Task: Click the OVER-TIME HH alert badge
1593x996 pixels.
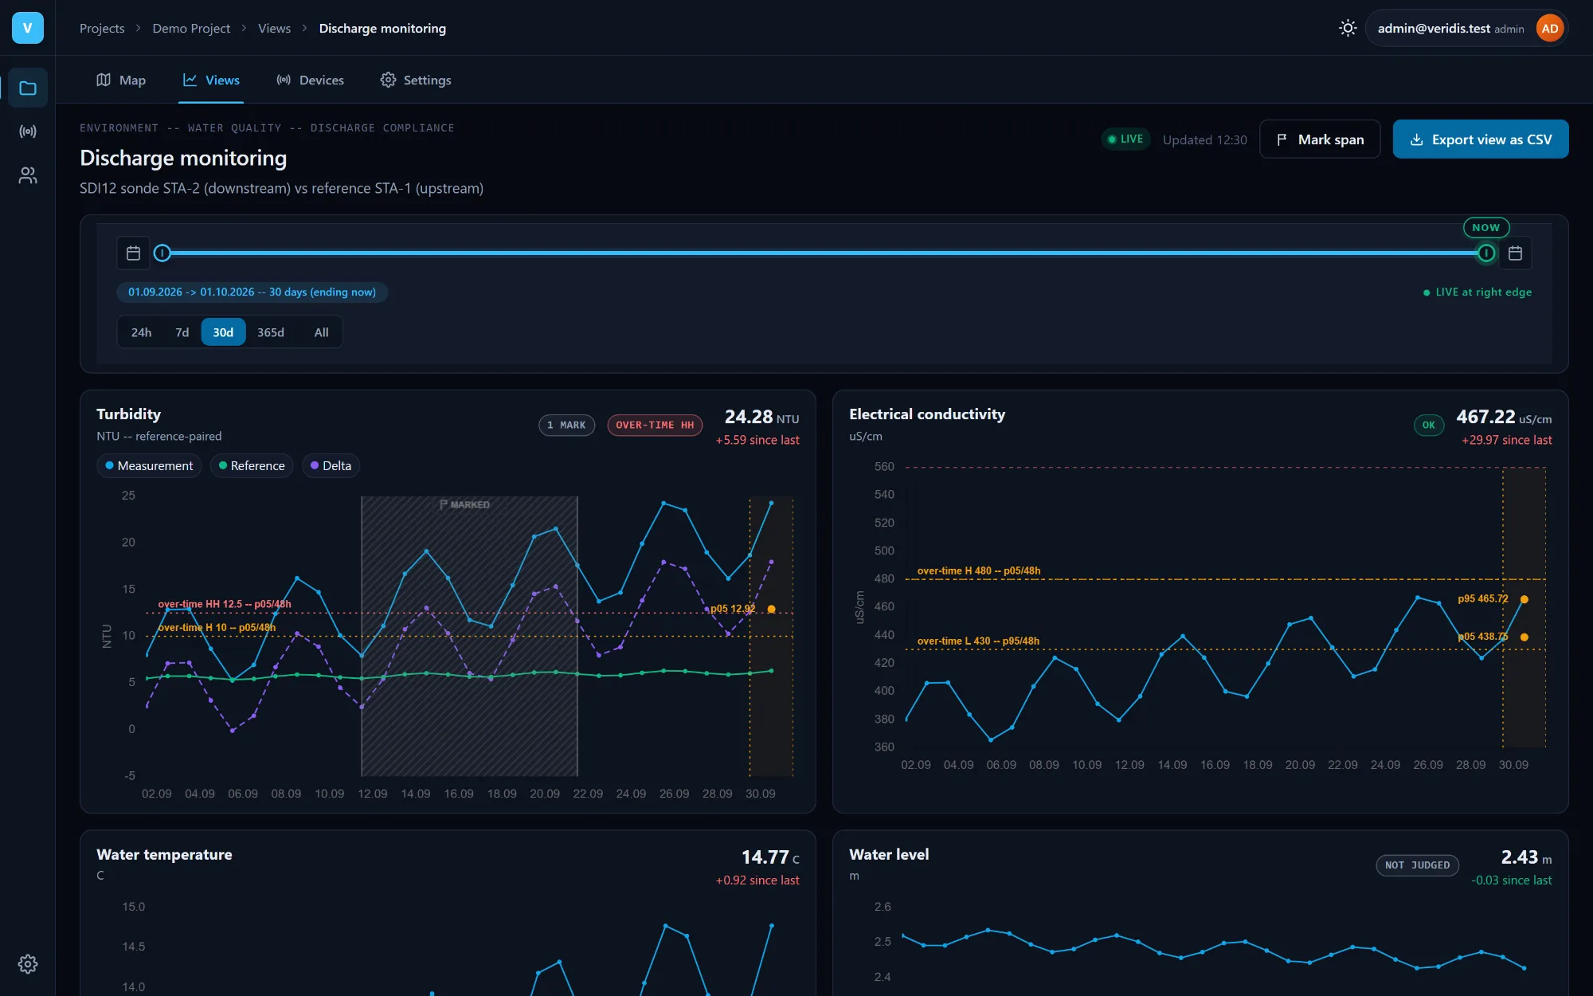Action: (655, 425)
